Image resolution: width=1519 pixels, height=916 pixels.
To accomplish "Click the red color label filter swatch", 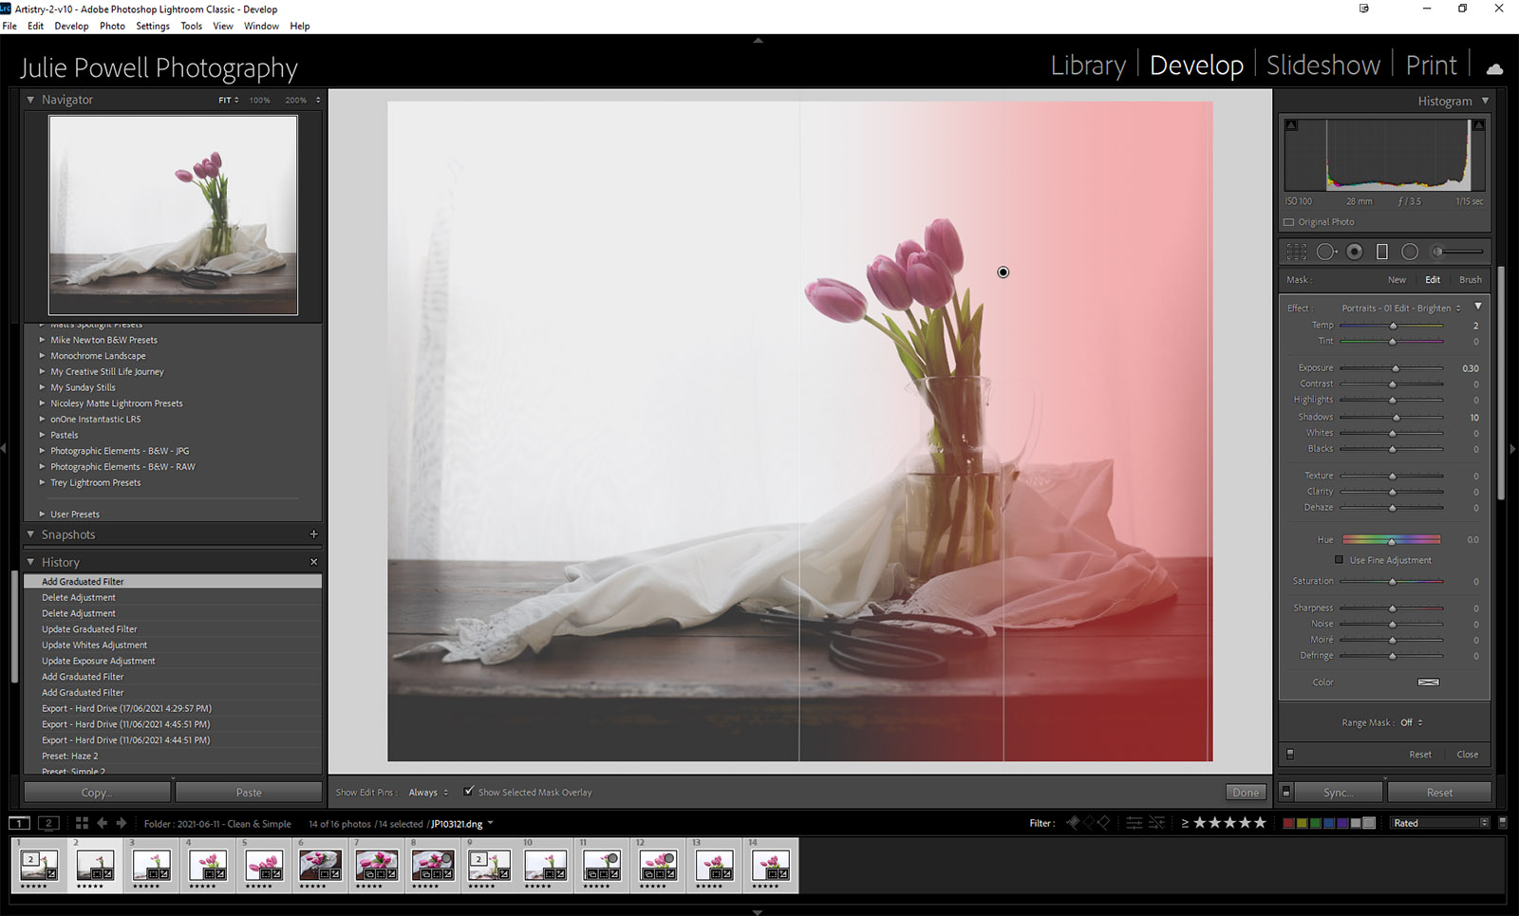I will [1288, 823].
